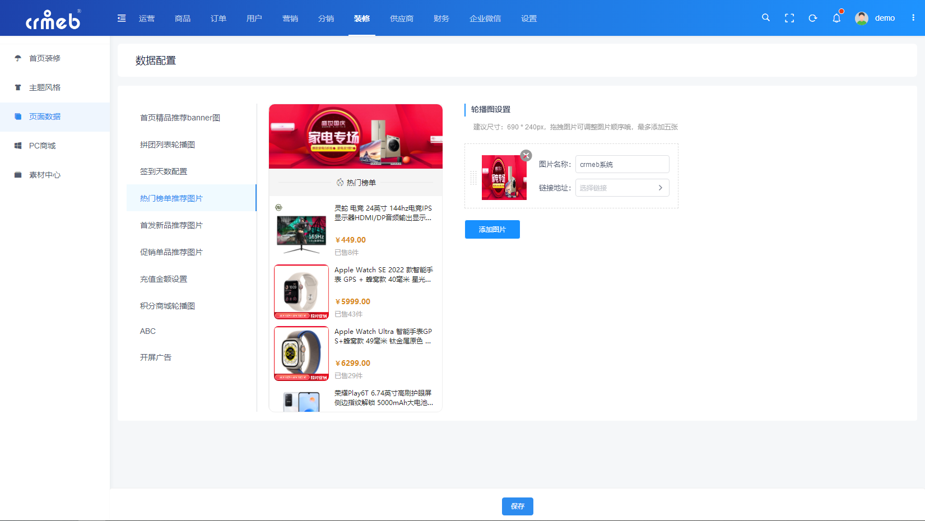Open the 订单 top menu
The image size is (925, 521).
[219, 18]
